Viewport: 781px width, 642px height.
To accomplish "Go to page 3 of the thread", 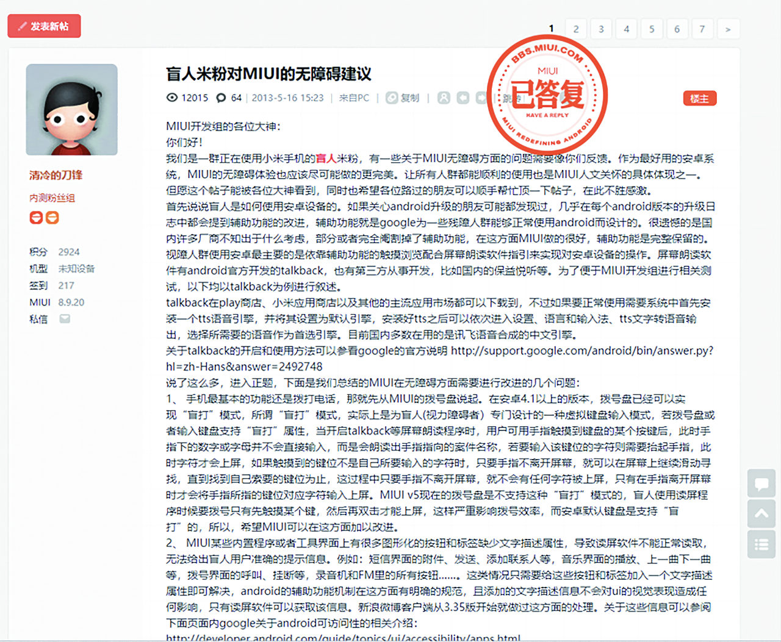I will (601, 29).
